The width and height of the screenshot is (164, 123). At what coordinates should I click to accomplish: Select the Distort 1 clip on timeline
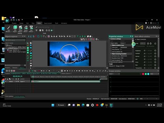tap(66, 81)
